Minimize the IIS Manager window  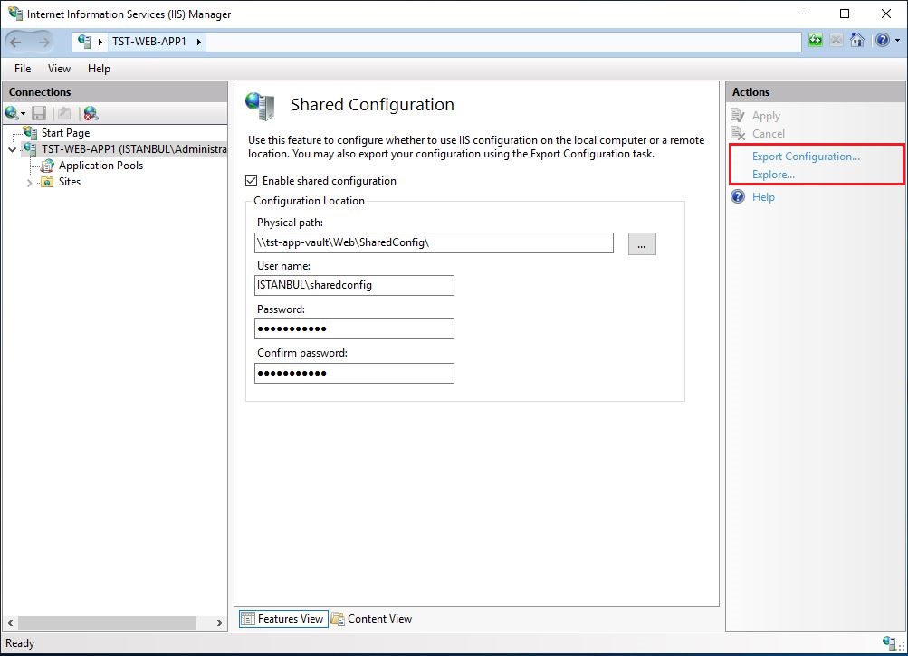[x=803, y=14]
